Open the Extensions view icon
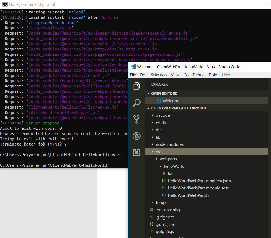Image resolution: width=271 pixels, height=238 pixels. [137, 152]
